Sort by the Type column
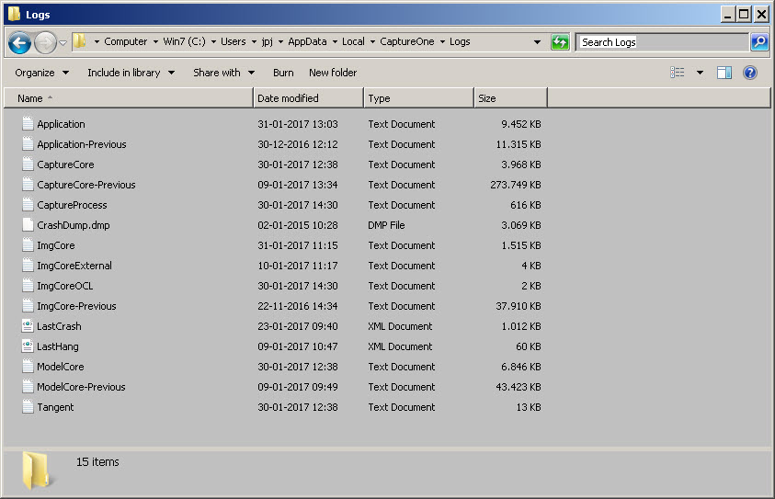This screenshot has width=775, height=499. (418, 97)
